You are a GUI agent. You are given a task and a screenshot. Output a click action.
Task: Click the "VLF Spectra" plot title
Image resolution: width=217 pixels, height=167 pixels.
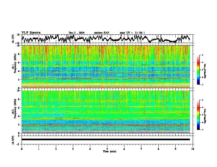click(31, 33)
